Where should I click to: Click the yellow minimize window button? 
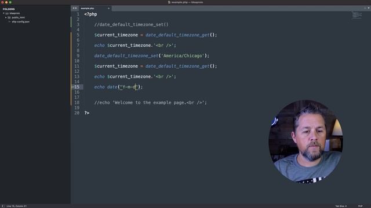tap(6, 2)
